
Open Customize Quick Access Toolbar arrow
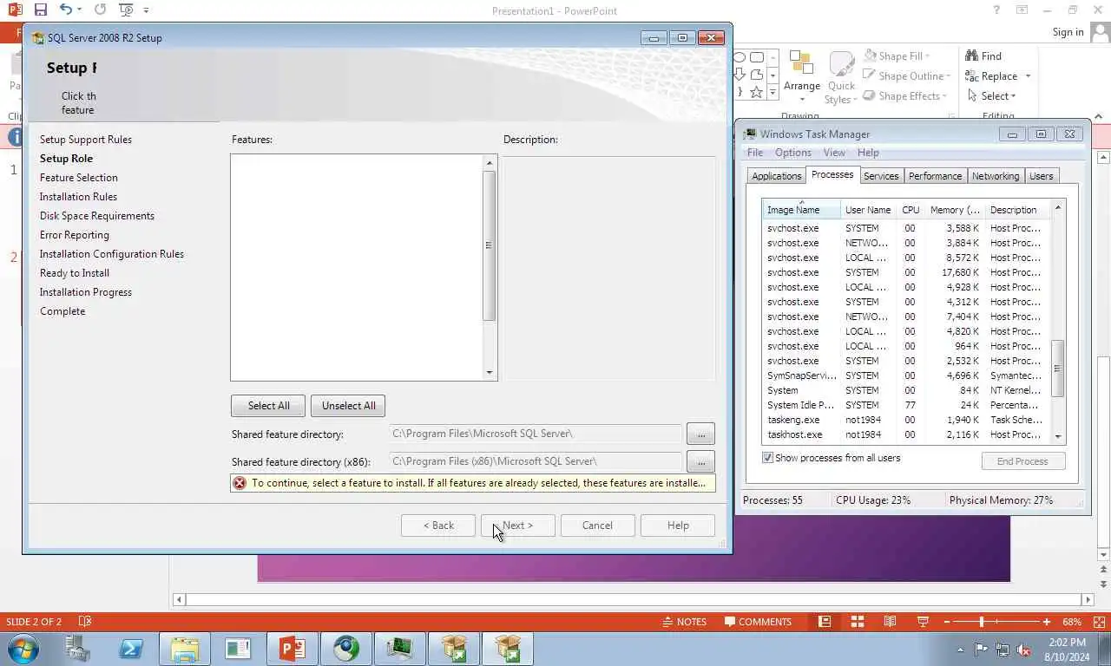tap(146, 10)
